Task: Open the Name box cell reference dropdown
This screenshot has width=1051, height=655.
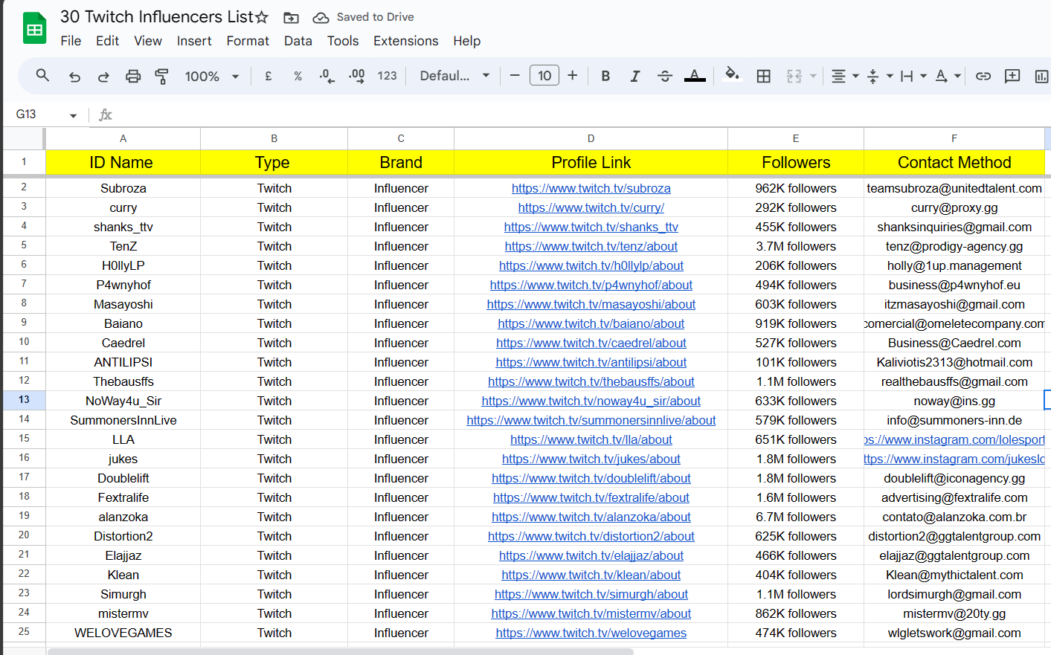Action: pyautogui.click(x=73, y=115)
